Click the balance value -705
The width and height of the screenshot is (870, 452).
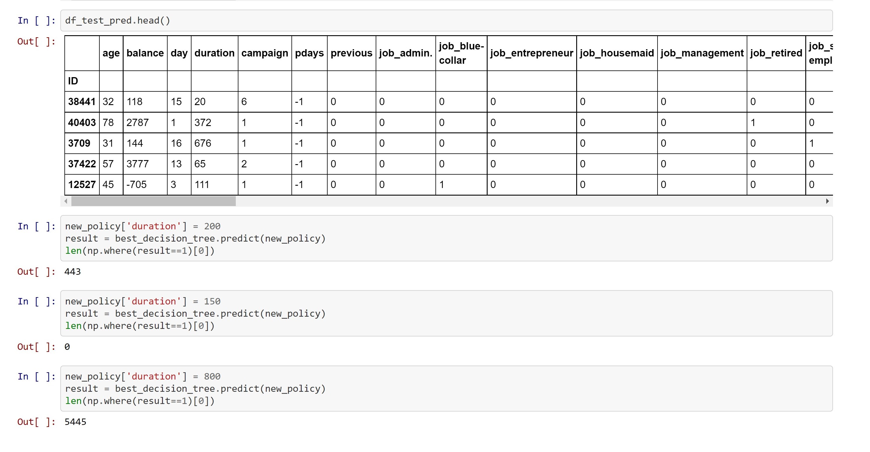[136, 185]
